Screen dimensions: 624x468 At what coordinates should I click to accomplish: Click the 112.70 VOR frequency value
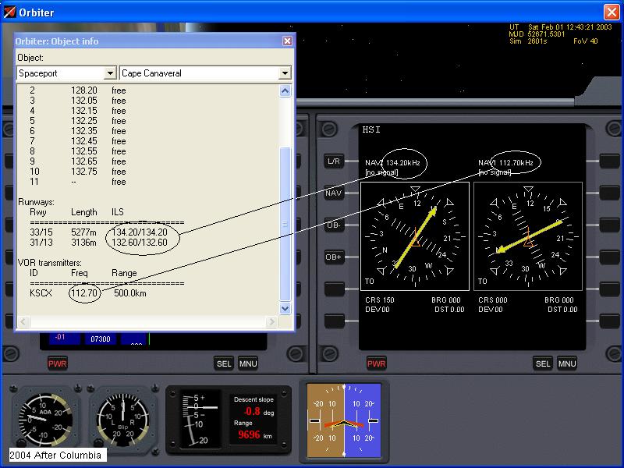84,293
